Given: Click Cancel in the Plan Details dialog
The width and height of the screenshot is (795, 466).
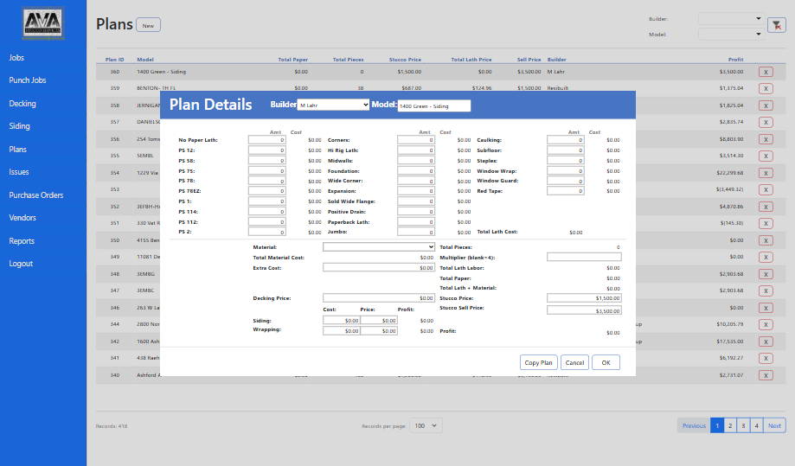Looking at the screenshot, I should point(574,362).
